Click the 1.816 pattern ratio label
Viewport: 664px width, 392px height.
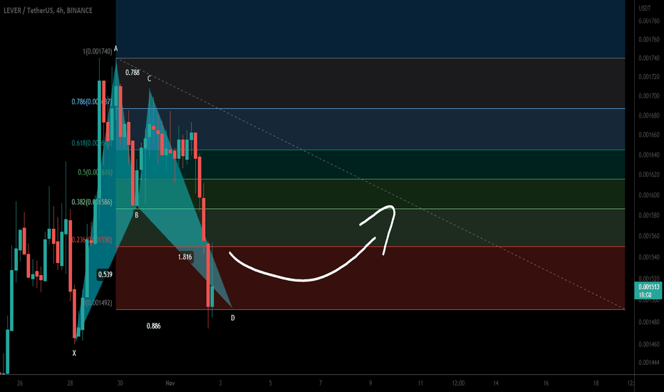(x=185, y=257)
